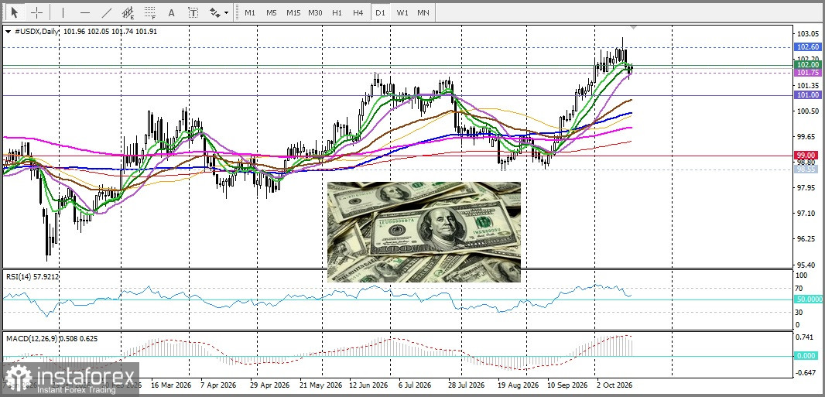Click the RSI 50.0000 level label
Image resolution: width=825 pixels, height=397 pixels.
(x=807, y=299)
